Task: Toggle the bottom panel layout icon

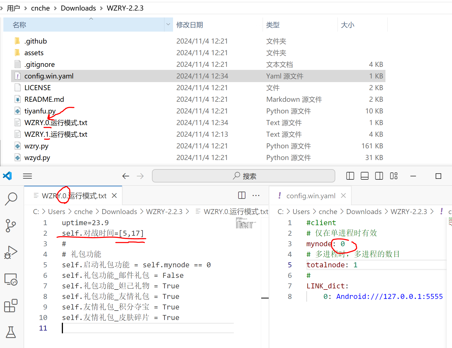Action: tap(365, 176)
